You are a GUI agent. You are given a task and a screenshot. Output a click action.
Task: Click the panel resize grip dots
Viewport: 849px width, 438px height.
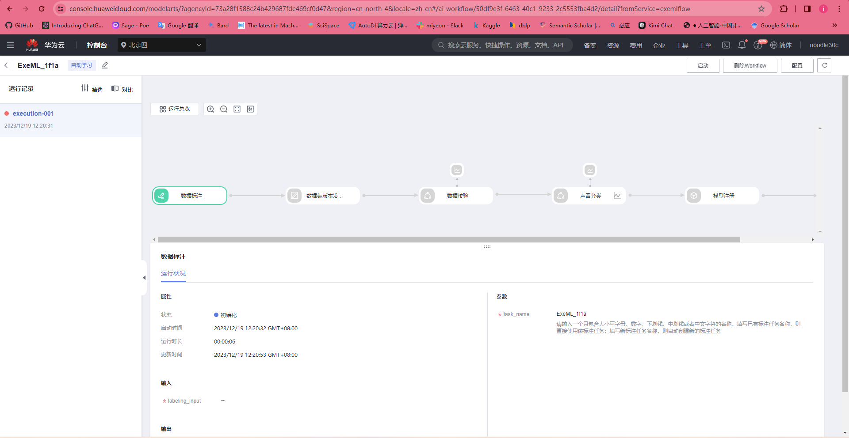[x=487, y=247]
